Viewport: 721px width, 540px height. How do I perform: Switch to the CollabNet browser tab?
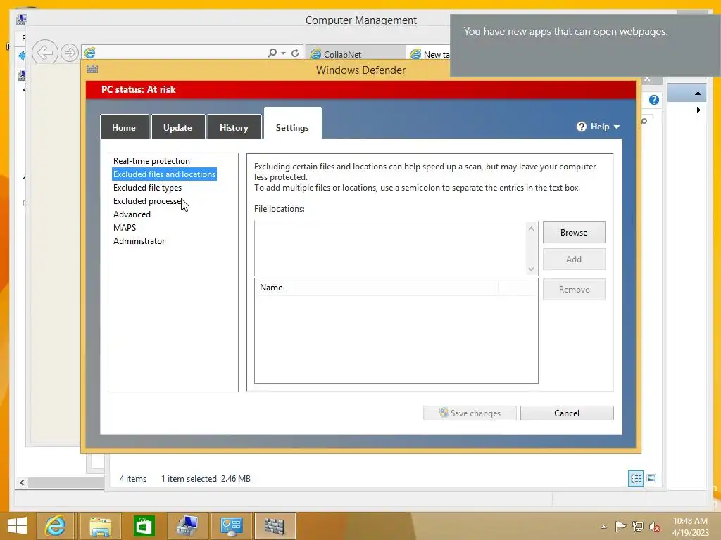point(356,54)
